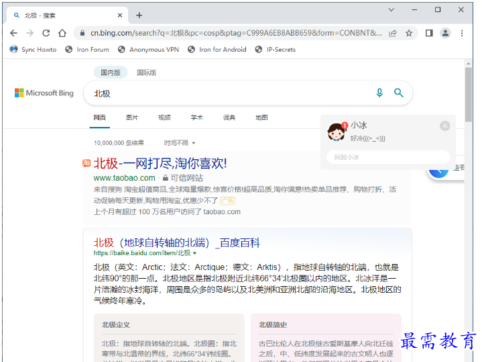Click the 回复小冰 reply field
This screenshot has height=362, width=482.
click(x=388, y=157)
